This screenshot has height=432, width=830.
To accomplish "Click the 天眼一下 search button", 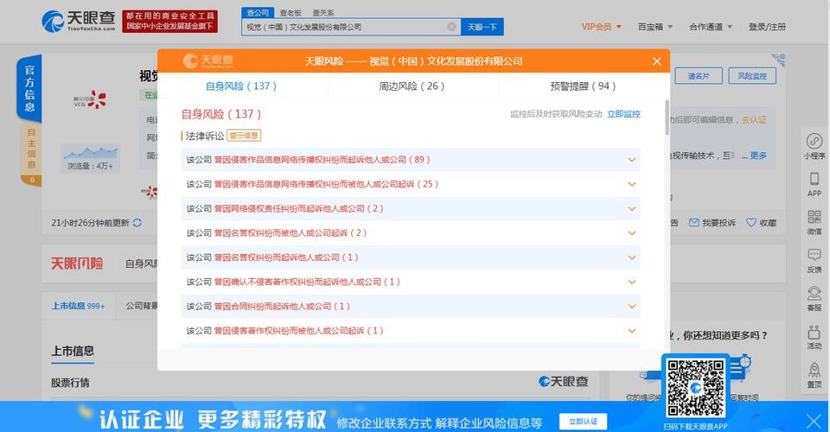I will click(x=482, y=27).
